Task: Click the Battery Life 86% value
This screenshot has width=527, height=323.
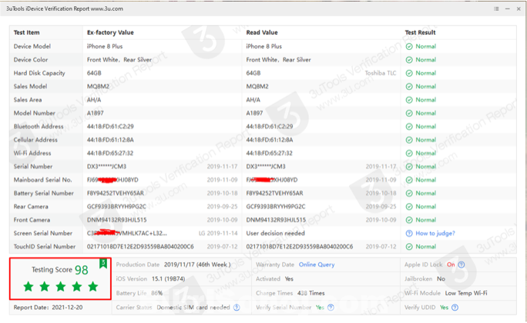Action: (156, 293)
